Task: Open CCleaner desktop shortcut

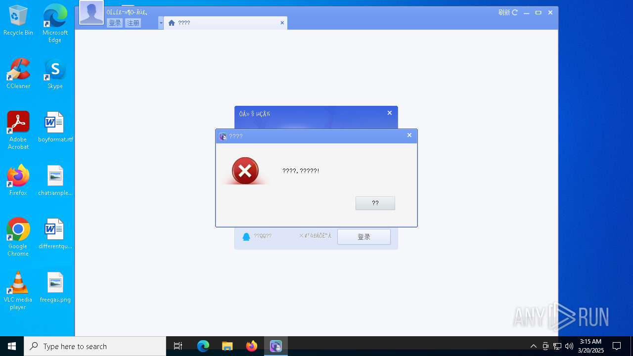Action: [18, 74]
